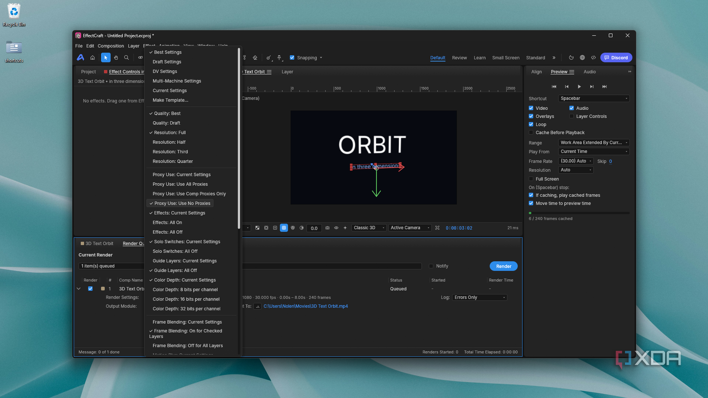
Task: Open the Range dropdown in Preview
Action: (x=594, y=142)
